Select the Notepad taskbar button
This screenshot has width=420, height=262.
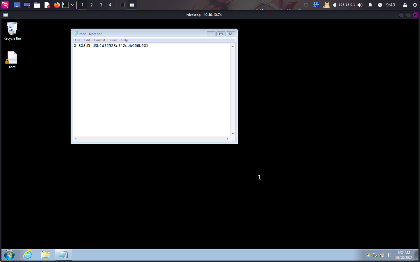(x=63, y=255)
